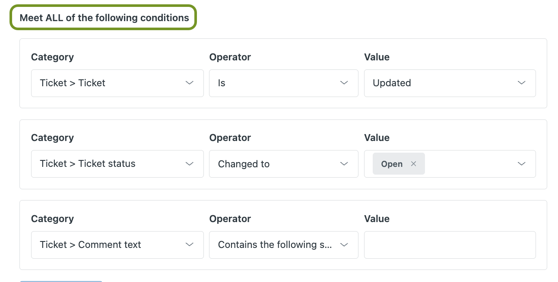Image resolution: width=558 pixels, height=282 pixels.
Task: Click the empty Value field for Comment text
Action: tap(450, 245)
